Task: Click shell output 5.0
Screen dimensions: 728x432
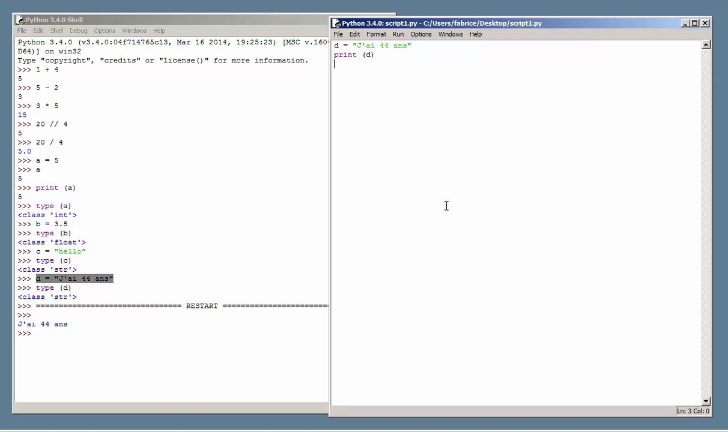Action: 24,151
